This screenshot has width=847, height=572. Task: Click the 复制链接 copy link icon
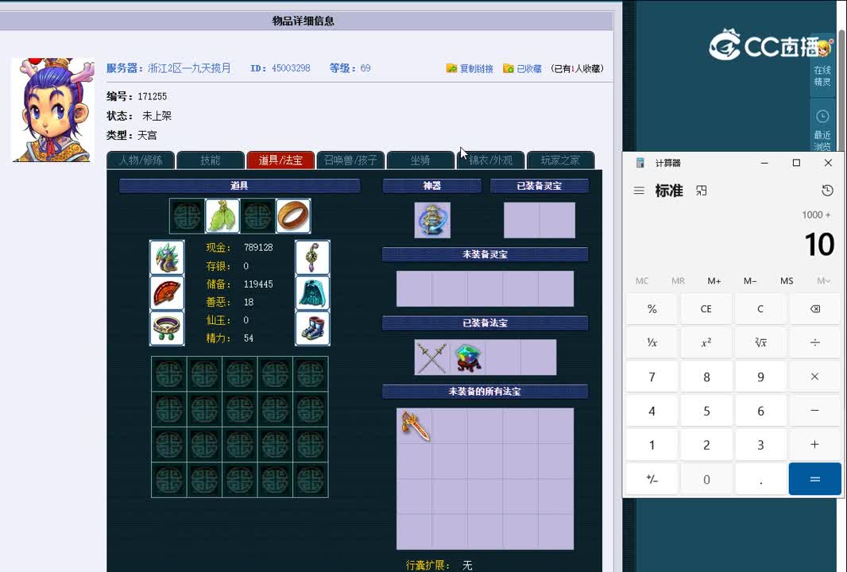[x=451, y=68]
